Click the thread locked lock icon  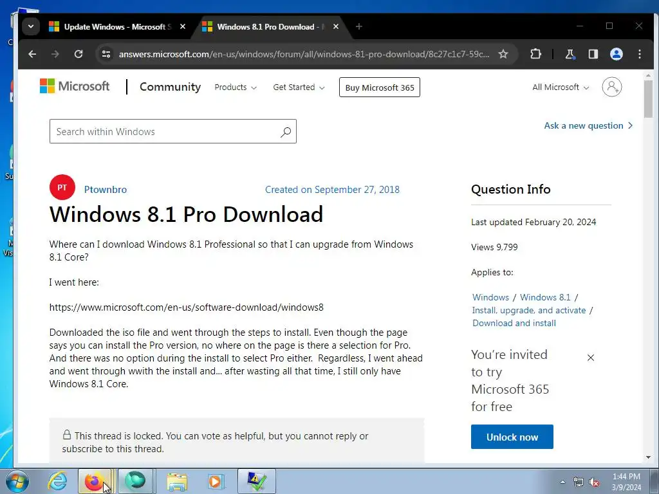tap(67, 435)
